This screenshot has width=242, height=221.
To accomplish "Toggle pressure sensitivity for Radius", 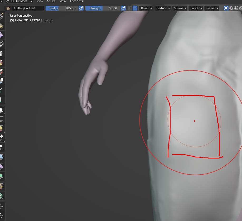I will pyautogui.click(x=81, y=8).
